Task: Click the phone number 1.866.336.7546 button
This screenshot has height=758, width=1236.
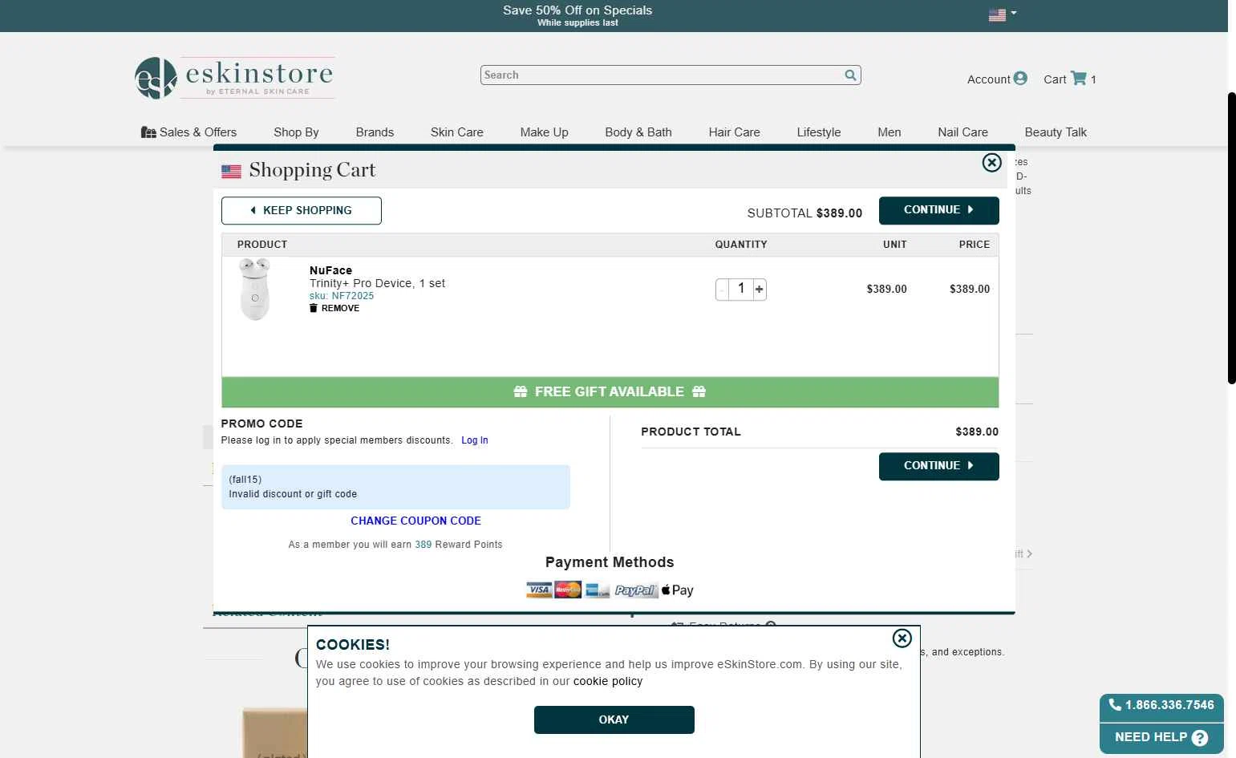Action: (1161, 705)
